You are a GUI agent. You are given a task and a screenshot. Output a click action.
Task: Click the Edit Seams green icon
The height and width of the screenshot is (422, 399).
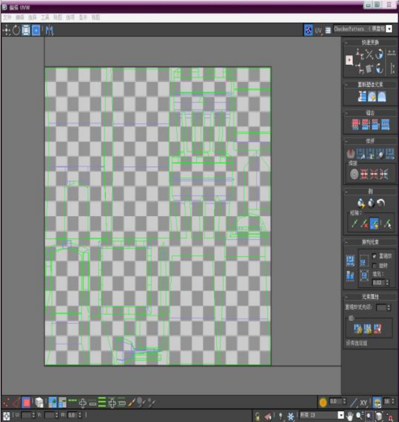pos(355,223)
